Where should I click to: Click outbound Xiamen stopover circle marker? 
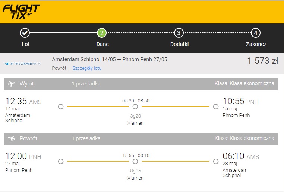[x=135, y=106]
